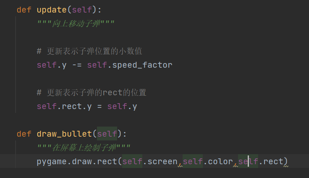Screen dimensions: 309x178
Task: Click highlighted self parameter in draw_bullet
Action: click(x=107, y=134)
